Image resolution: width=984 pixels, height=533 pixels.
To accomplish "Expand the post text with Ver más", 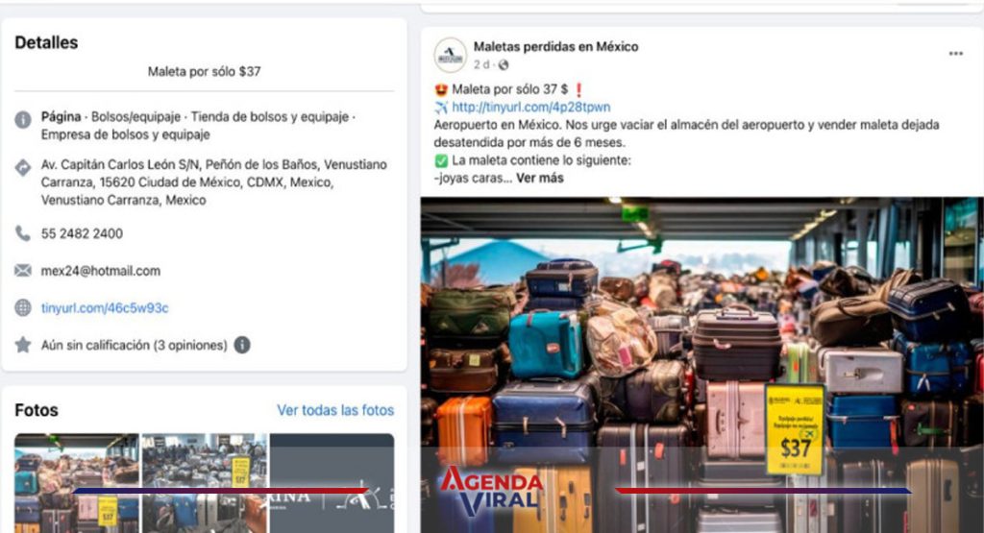I will coord(540,178).
